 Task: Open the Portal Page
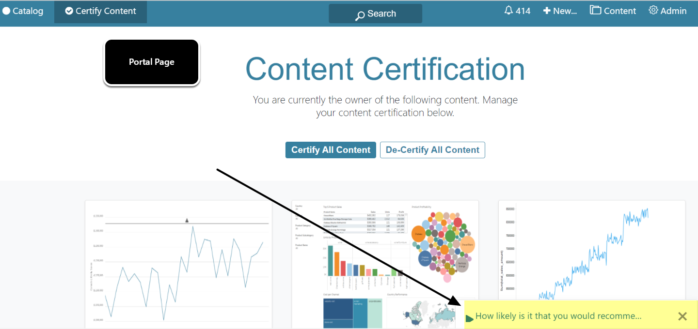(x=151, y=62)
